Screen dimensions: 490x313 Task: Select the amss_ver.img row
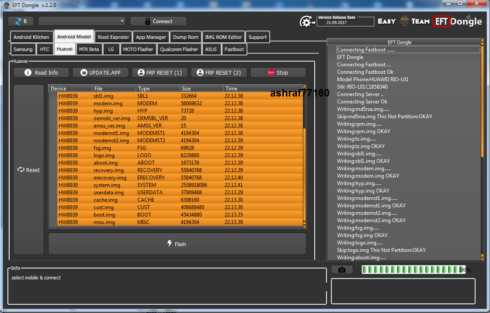tap(180, 125)
